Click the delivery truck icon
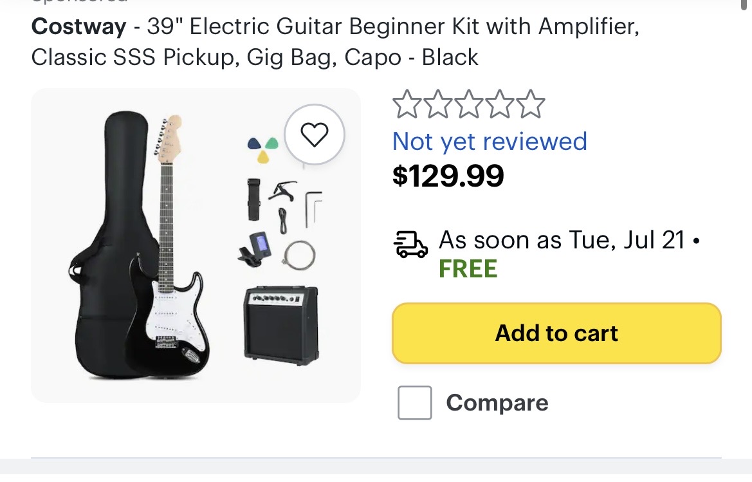This screenshot has height=482, width=752. 410,245
